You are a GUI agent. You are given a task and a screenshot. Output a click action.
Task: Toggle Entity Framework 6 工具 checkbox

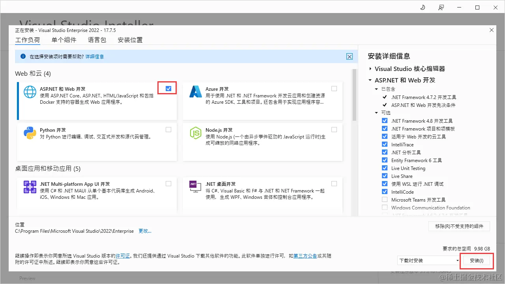pyautogui.click(x=385, y=161)
